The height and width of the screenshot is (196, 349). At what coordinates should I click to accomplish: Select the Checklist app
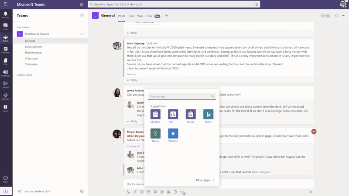tap(155, 116)
